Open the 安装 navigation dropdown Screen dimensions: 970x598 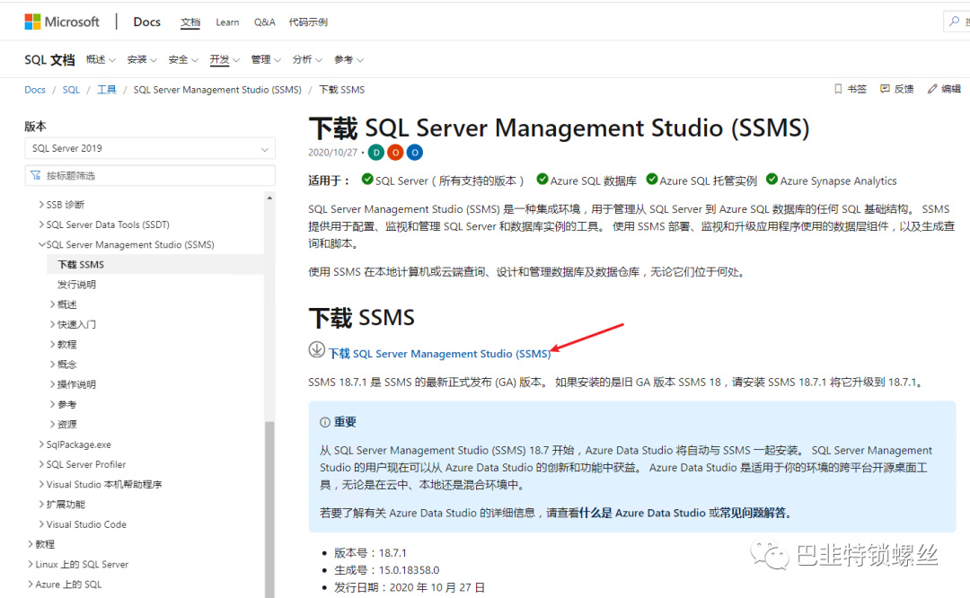[x=142, y=59]
